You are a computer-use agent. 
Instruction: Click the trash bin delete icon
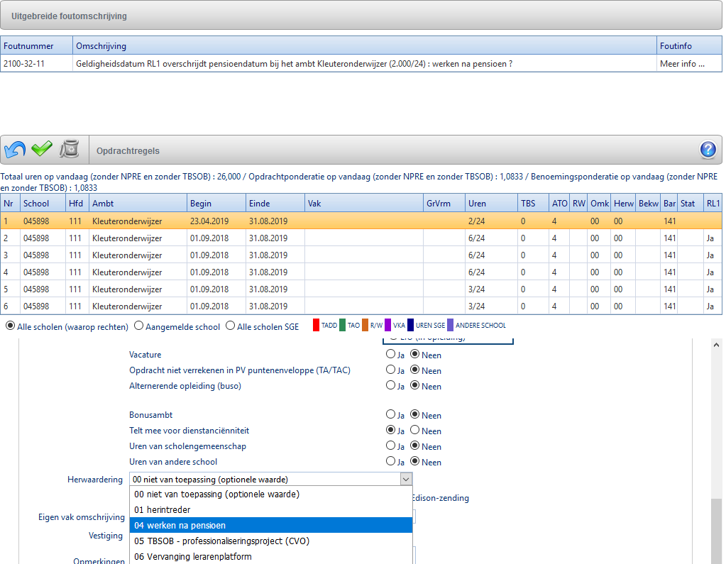tap(70, 149)
